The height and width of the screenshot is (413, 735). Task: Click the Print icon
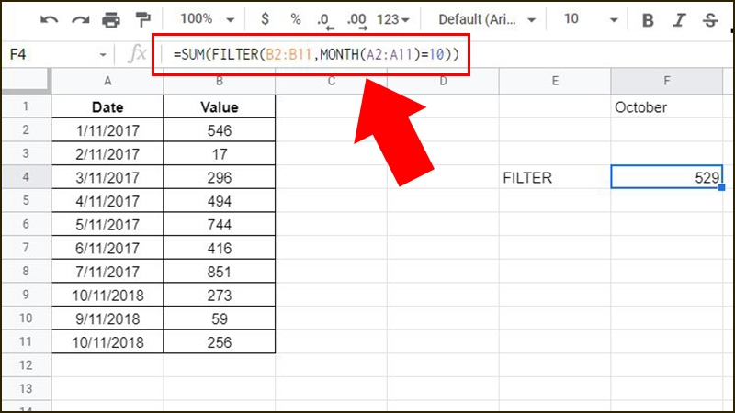click(111, 19)
